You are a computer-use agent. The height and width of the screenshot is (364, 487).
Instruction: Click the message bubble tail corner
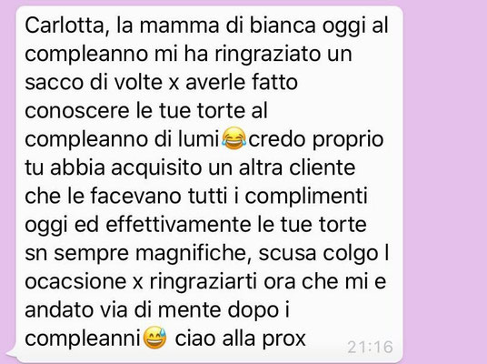(13, 352)
